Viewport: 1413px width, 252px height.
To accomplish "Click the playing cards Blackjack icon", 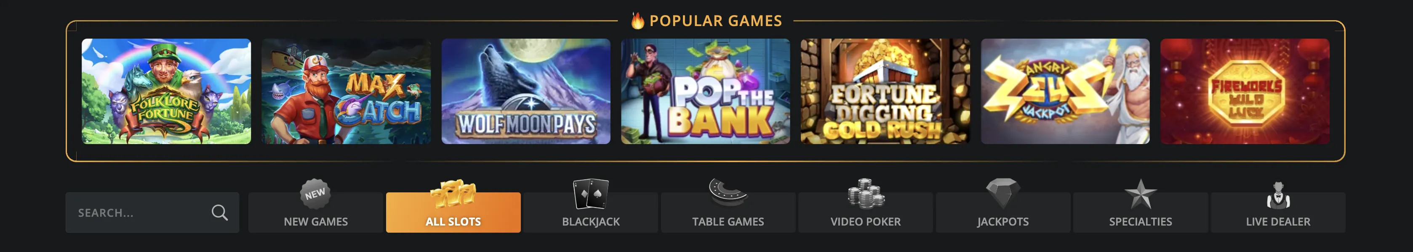I will point(591,194).
